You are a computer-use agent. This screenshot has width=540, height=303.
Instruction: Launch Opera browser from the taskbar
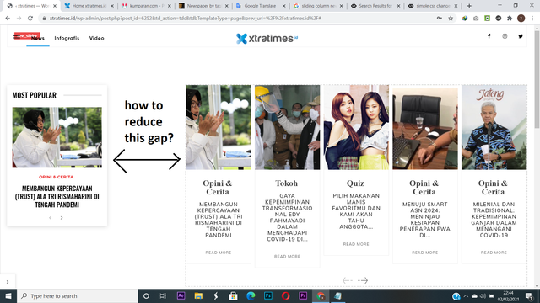pyautogui.click(x=285, y=295)
